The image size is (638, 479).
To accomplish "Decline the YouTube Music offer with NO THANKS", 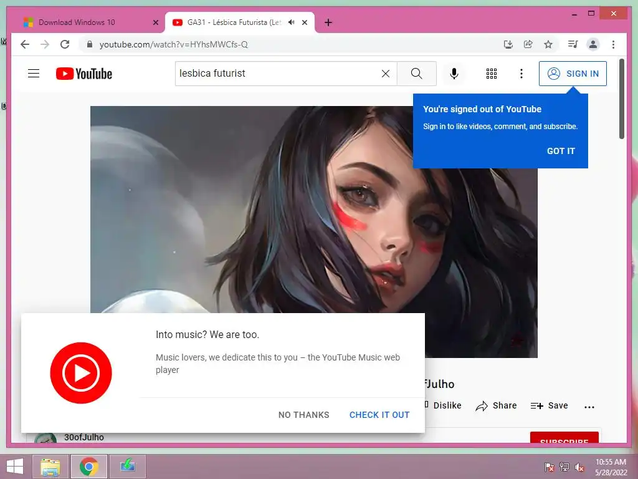I will click(x=303, y=415).
